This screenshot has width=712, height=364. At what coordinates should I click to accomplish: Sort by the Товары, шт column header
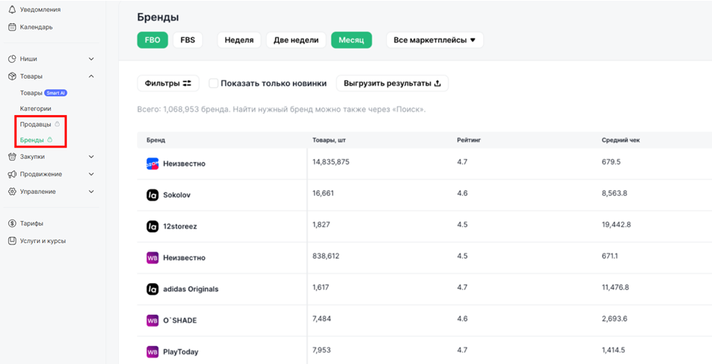click(329, 140)
